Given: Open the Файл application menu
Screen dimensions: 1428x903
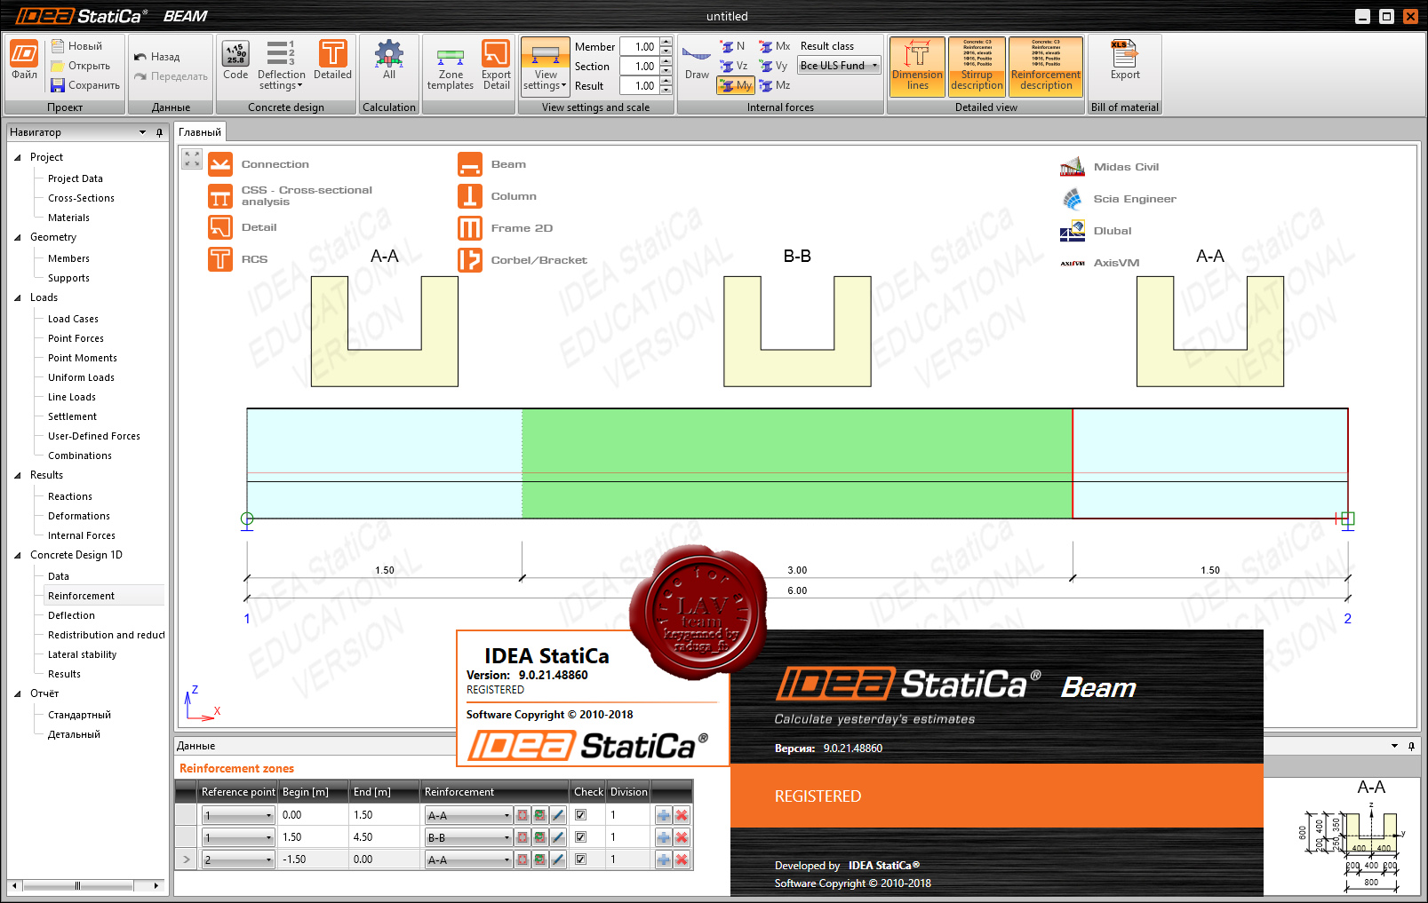Looking at the screenshot, I should 24,61.
